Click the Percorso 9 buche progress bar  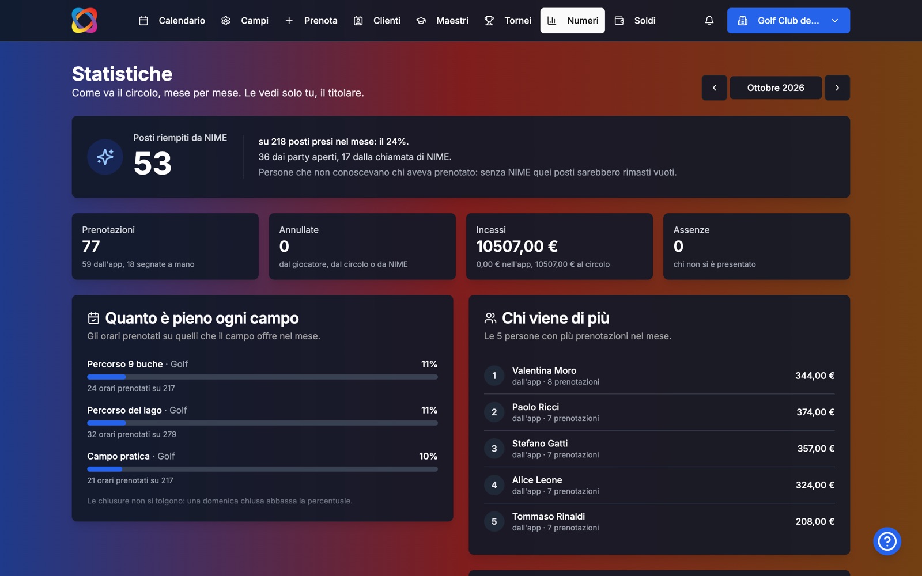(x=262, y=377)
